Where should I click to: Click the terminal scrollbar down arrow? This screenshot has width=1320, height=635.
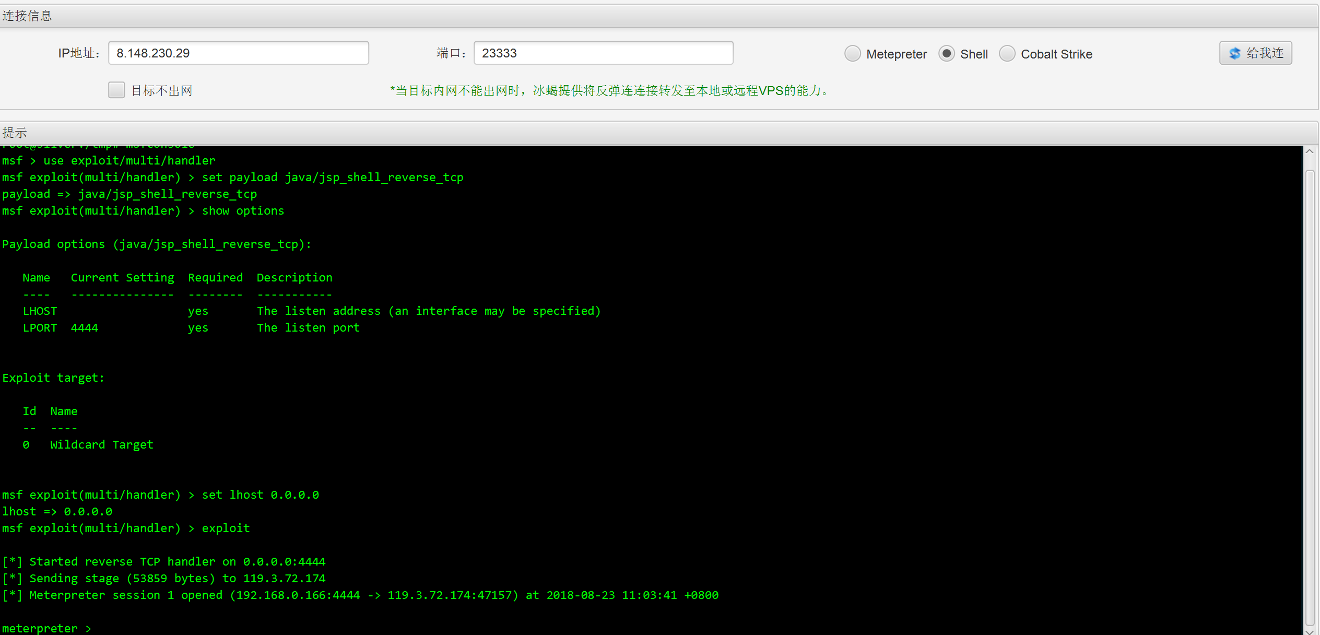pyautogui.click(x=1310, y=631)
